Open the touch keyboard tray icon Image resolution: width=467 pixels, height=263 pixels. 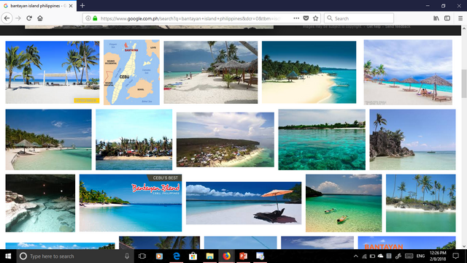409,256
